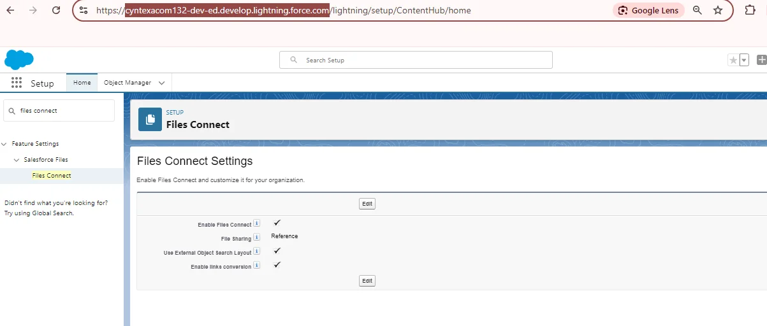Click the magnifier icon in Search Setup
Viewport: 767px width, 326px height.
294,60
